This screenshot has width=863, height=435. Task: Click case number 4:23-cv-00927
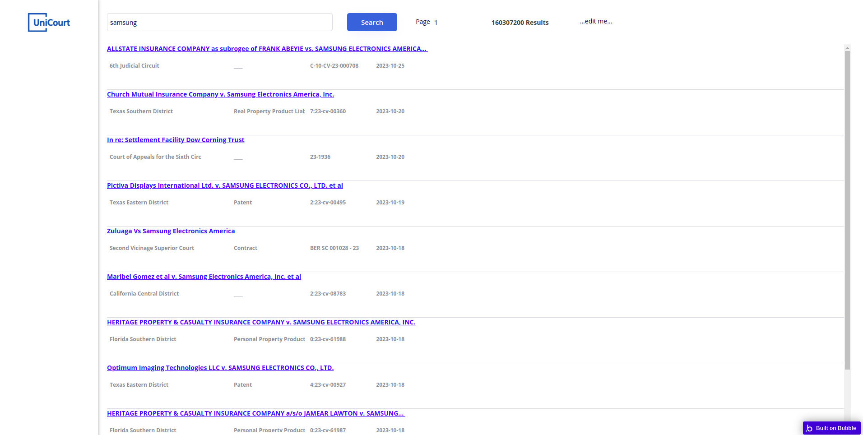(x=328, y=385)
